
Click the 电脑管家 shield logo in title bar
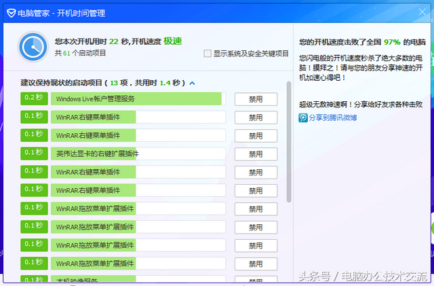(x=11, y=13)
